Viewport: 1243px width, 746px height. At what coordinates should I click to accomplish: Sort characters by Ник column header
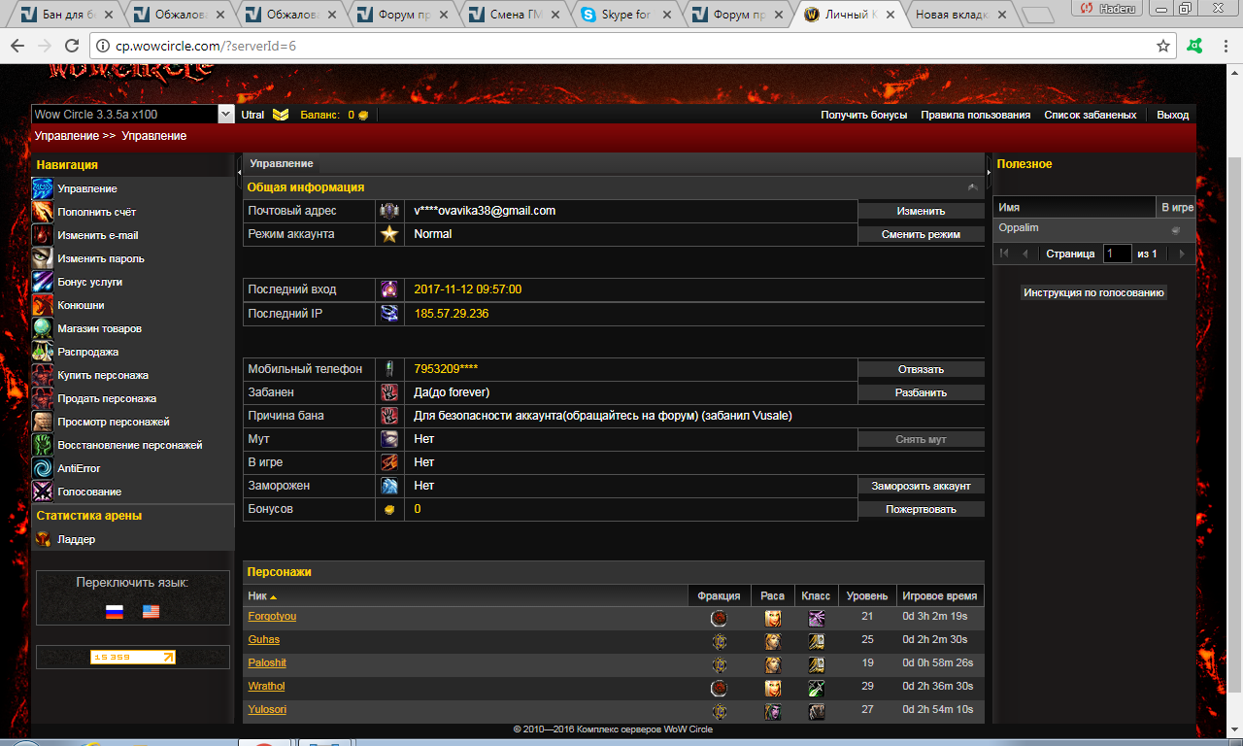tap(262, 596)
